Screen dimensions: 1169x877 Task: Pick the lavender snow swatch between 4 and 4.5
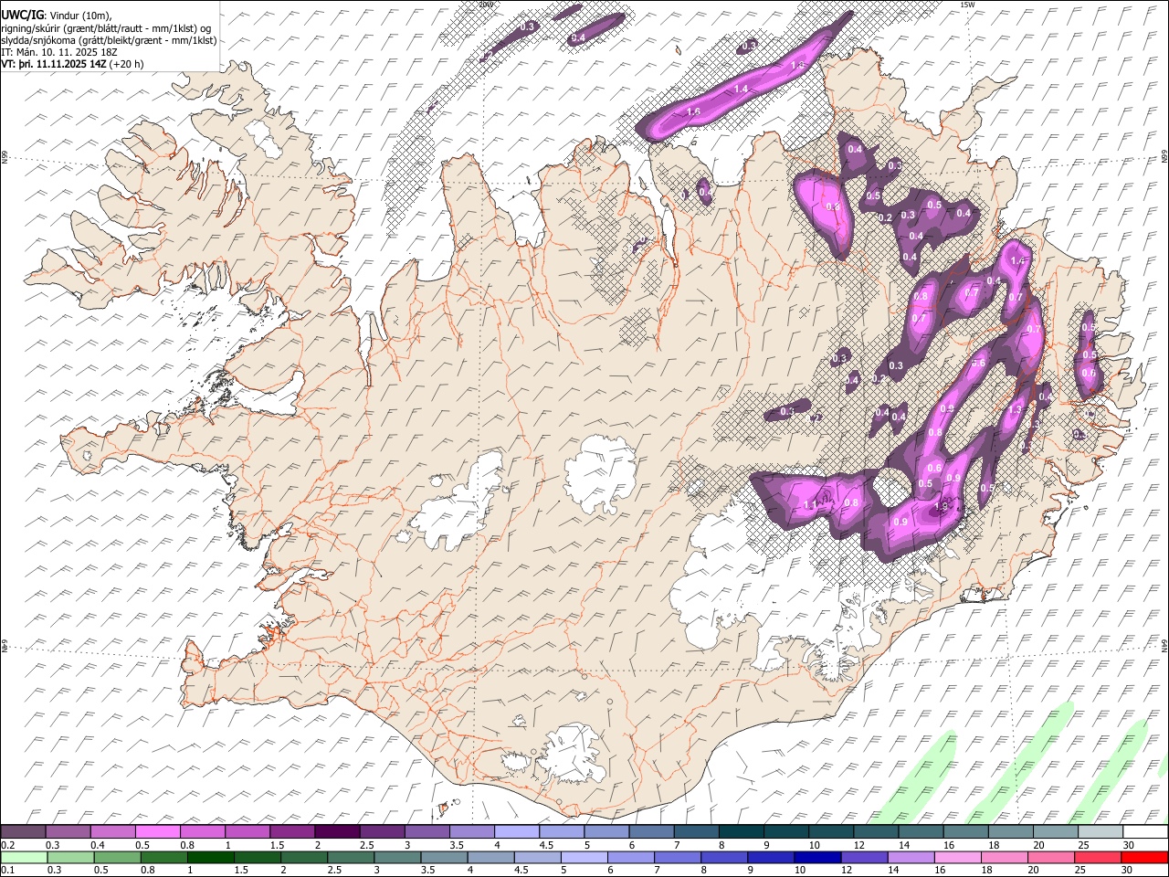pos(517,832)
